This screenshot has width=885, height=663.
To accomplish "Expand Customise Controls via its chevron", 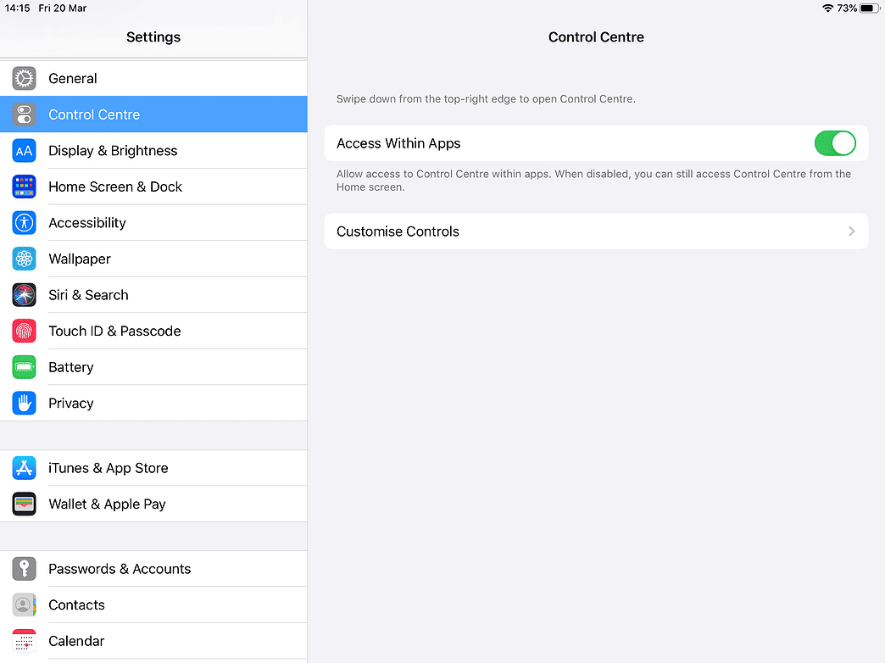I will 850,231.
